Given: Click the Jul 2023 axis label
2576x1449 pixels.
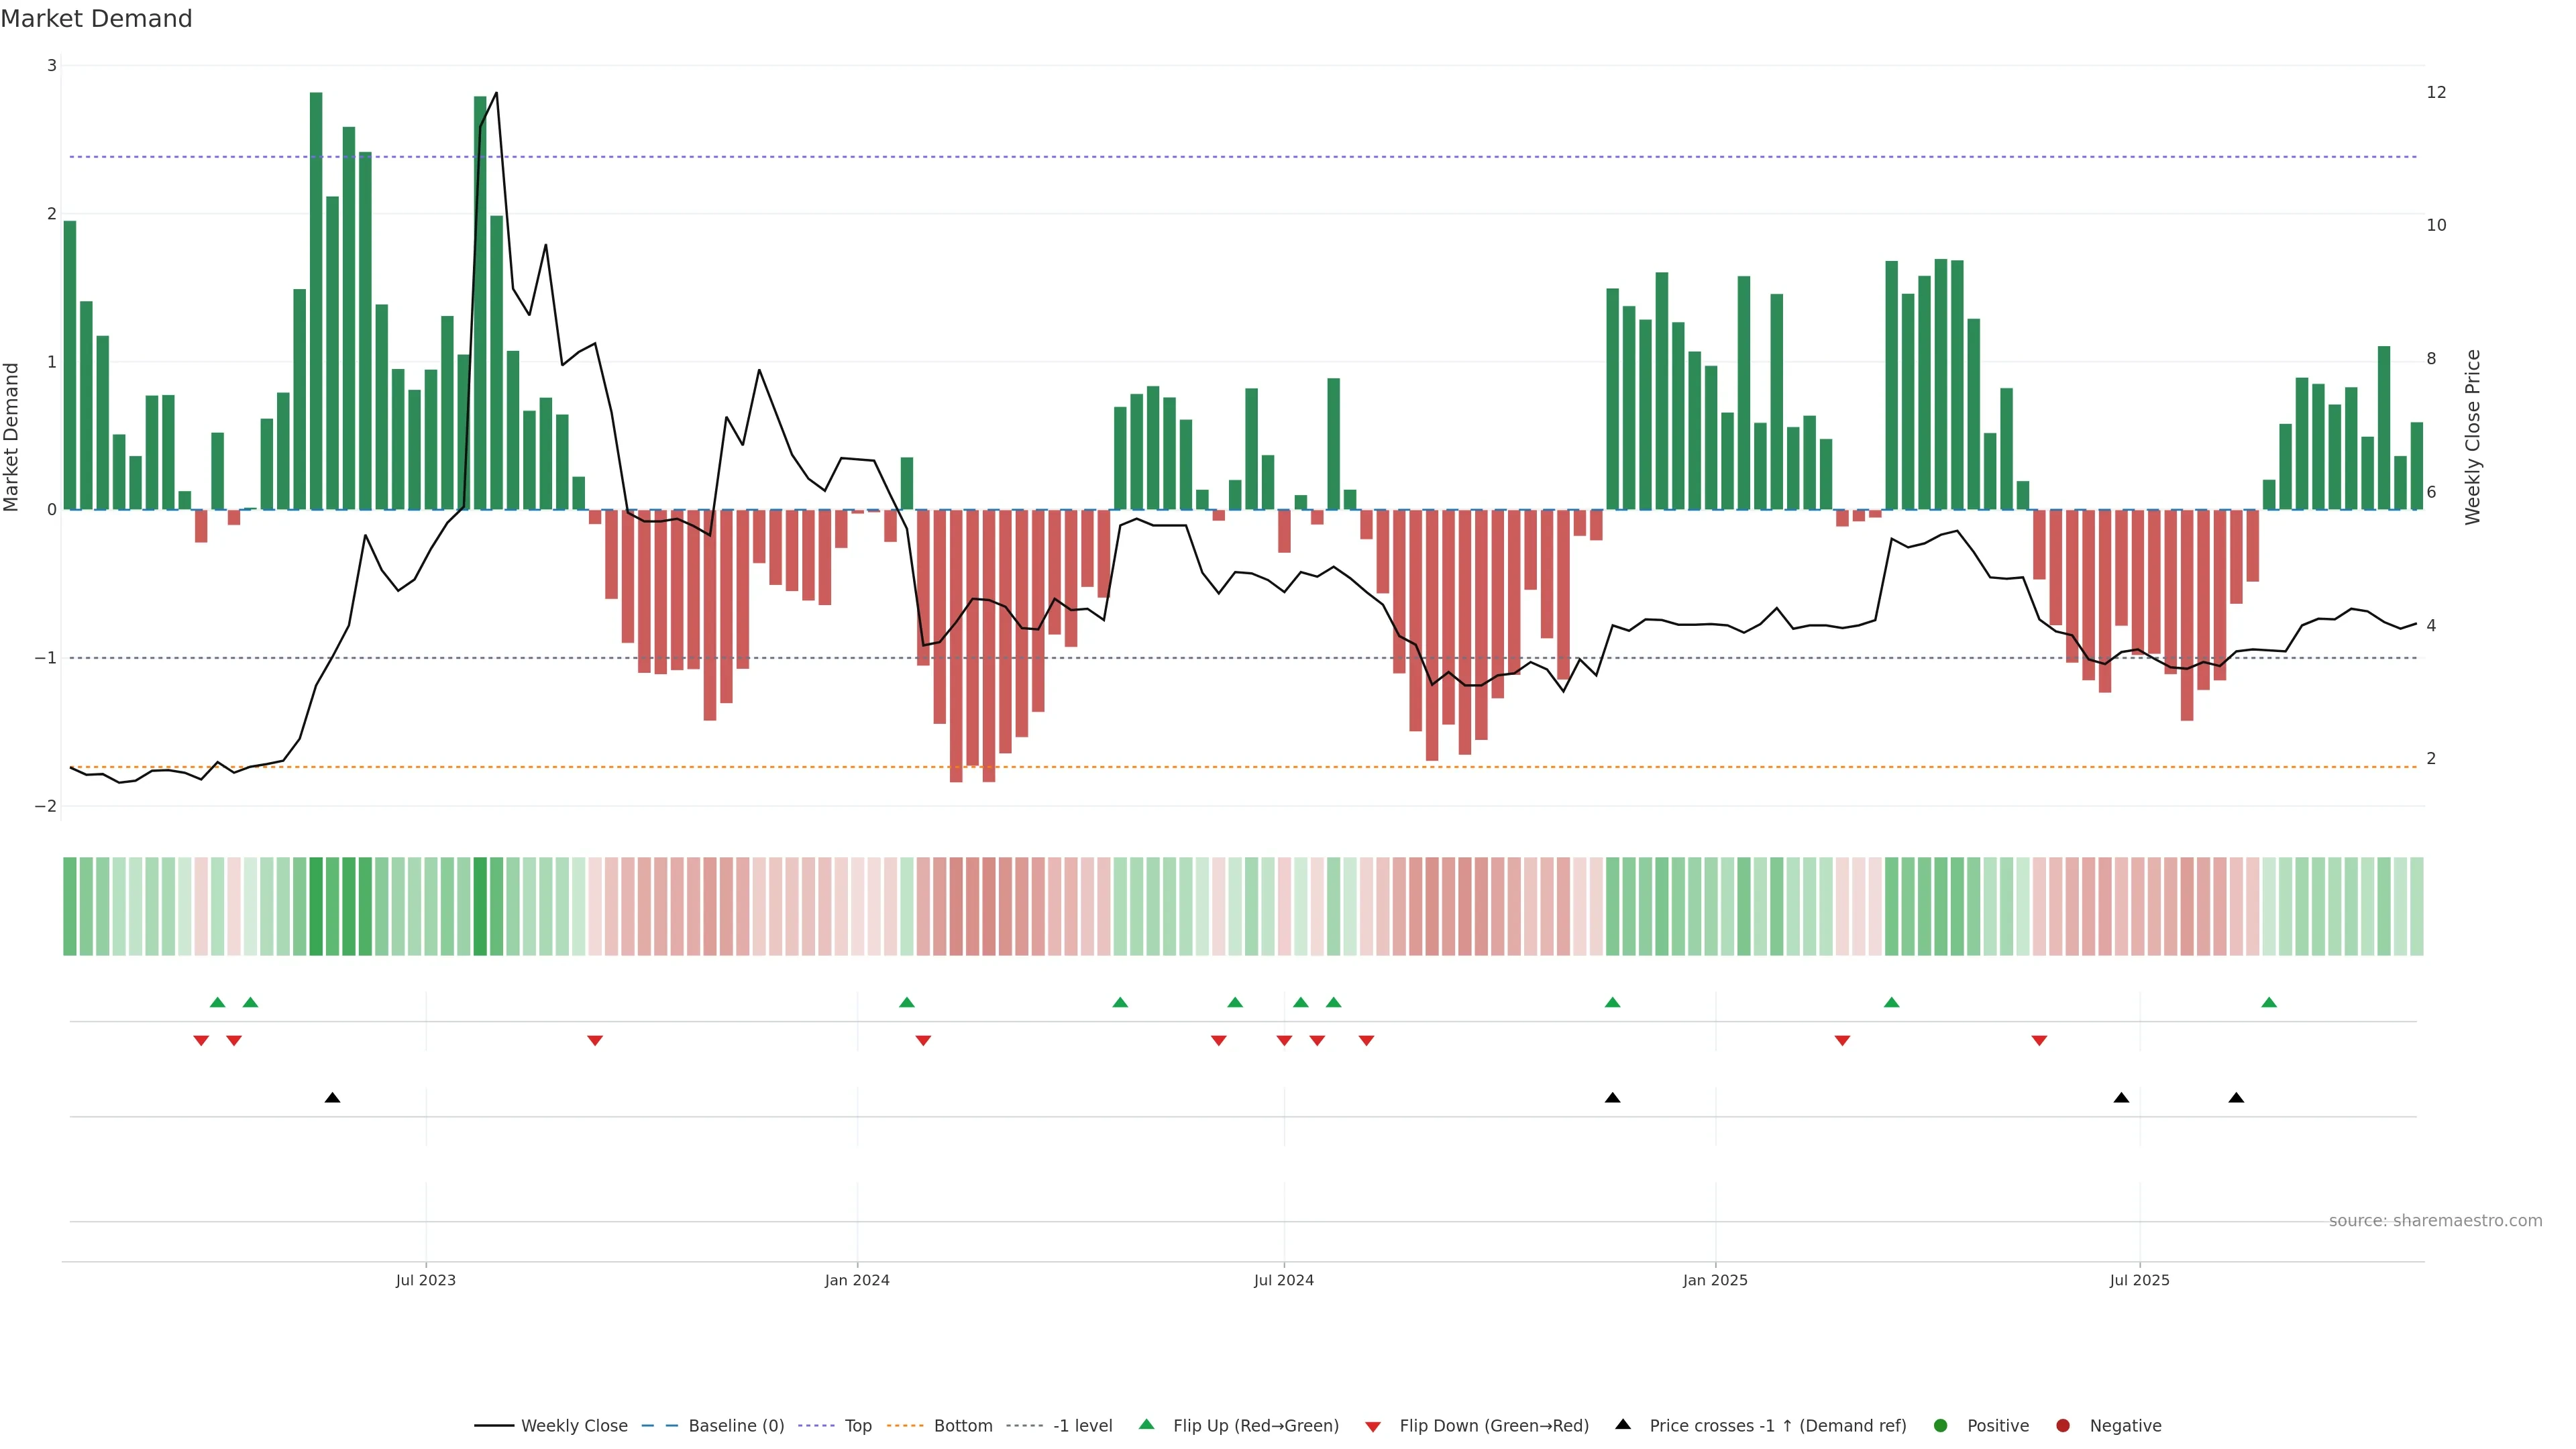Looking at the screenshot, I should (425, 1281).
